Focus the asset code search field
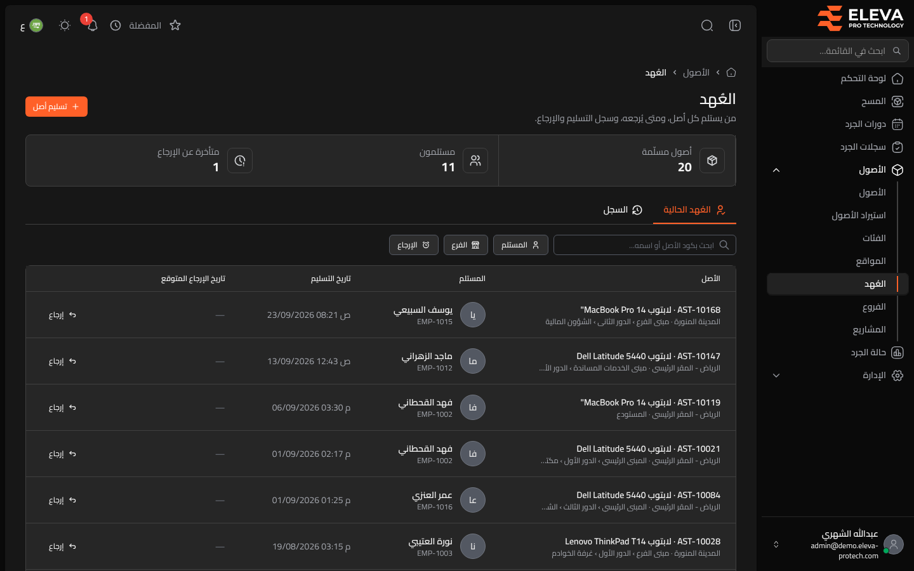This screenshot has width=914, height=571. [645, 245]
